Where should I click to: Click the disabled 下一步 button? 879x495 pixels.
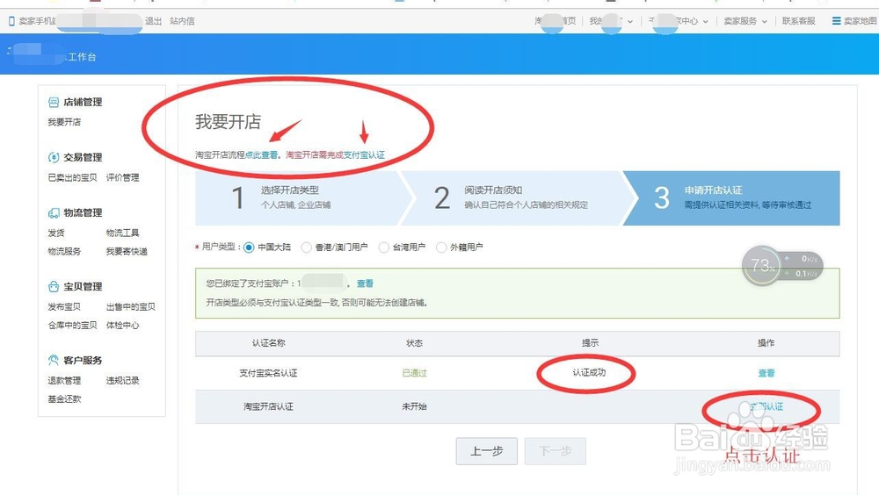556,451
